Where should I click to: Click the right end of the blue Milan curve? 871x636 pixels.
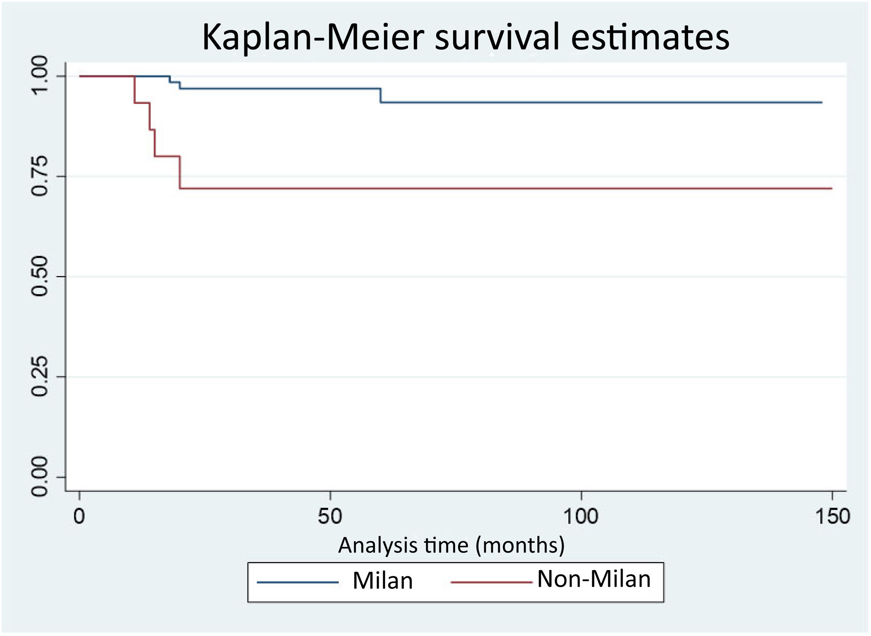pos(821,103)
